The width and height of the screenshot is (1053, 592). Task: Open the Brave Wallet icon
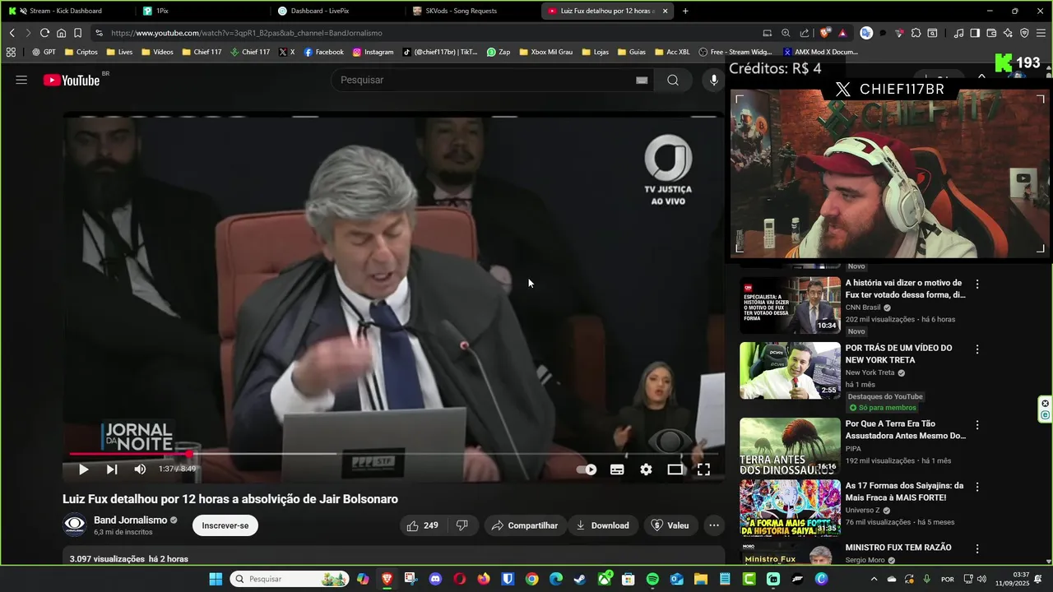click(991, 33)
